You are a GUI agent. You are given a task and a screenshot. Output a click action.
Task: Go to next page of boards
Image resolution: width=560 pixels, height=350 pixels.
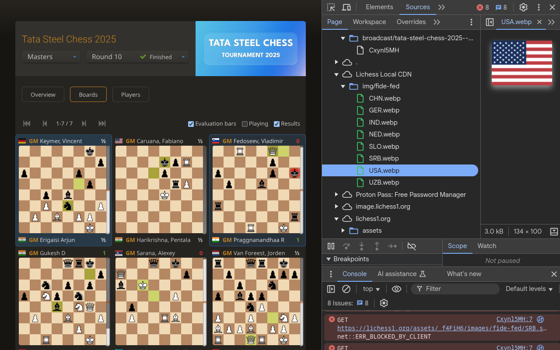coord(84,124)
